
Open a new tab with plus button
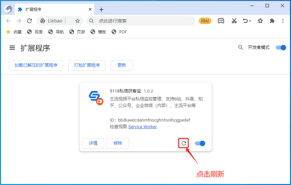[101, 10]
